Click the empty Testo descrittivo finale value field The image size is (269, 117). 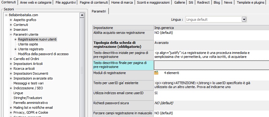pyautogui.click(x=211, y=65)
